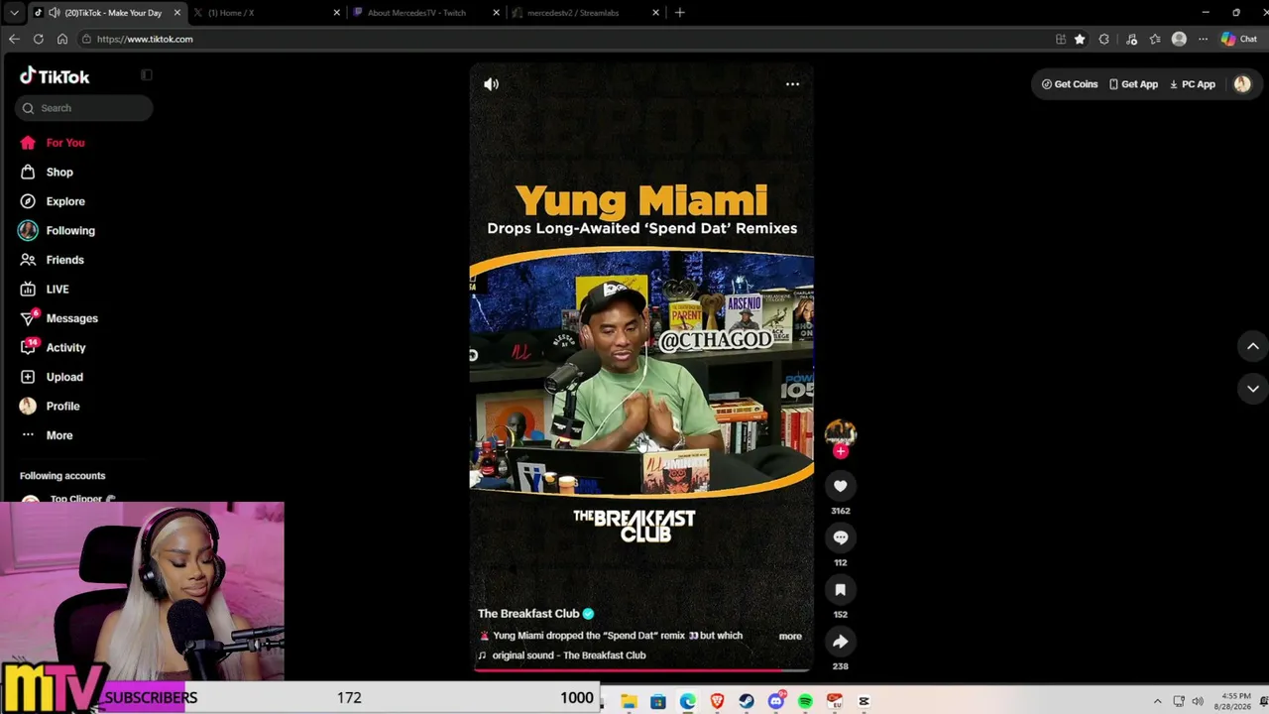Open the browser extensions menu

pyautogui.click(x=1104, y=39)
